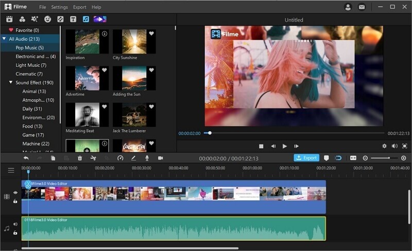Image resolution: width=412 pixels, height=251 pixels.
Task: Toggle favorite heart on City Sunshine
Action: [x=151, y=33]
